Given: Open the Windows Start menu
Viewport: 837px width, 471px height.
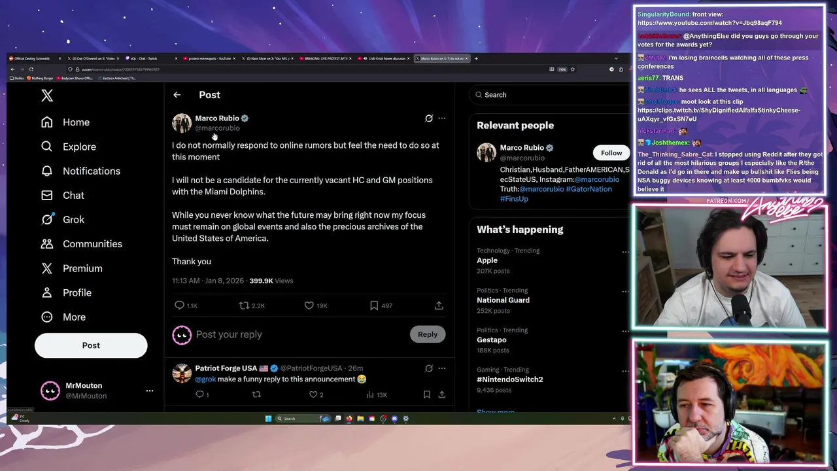Looking at the screenshot, I should (x=268, y=419).
